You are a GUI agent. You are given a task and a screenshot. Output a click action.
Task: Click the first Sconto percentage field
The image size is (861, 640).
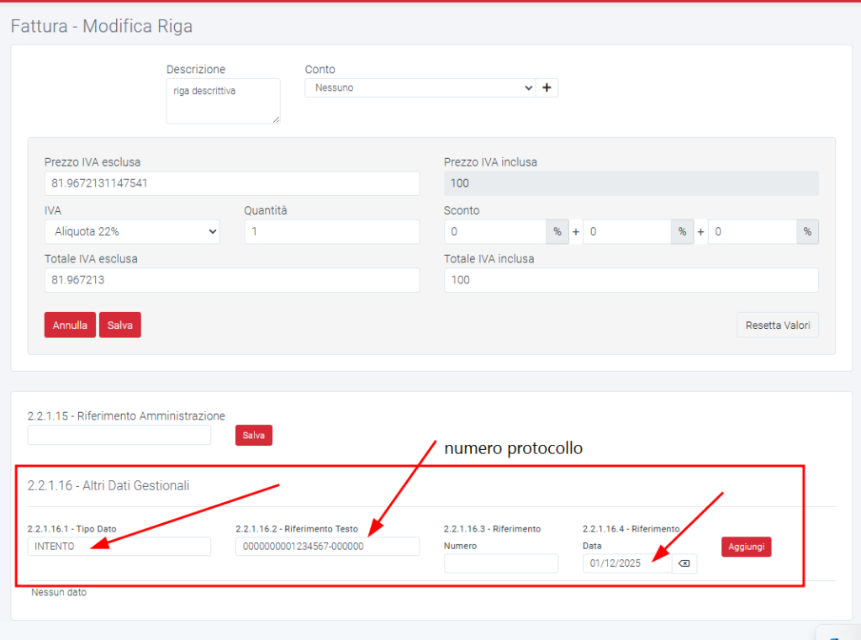pyautogui.click(x=494, y=231)
